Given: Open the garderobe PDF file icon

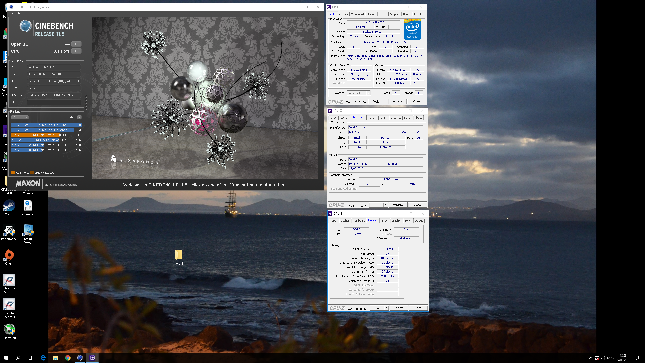Looking at the screenshot, I should coord(28,208).
